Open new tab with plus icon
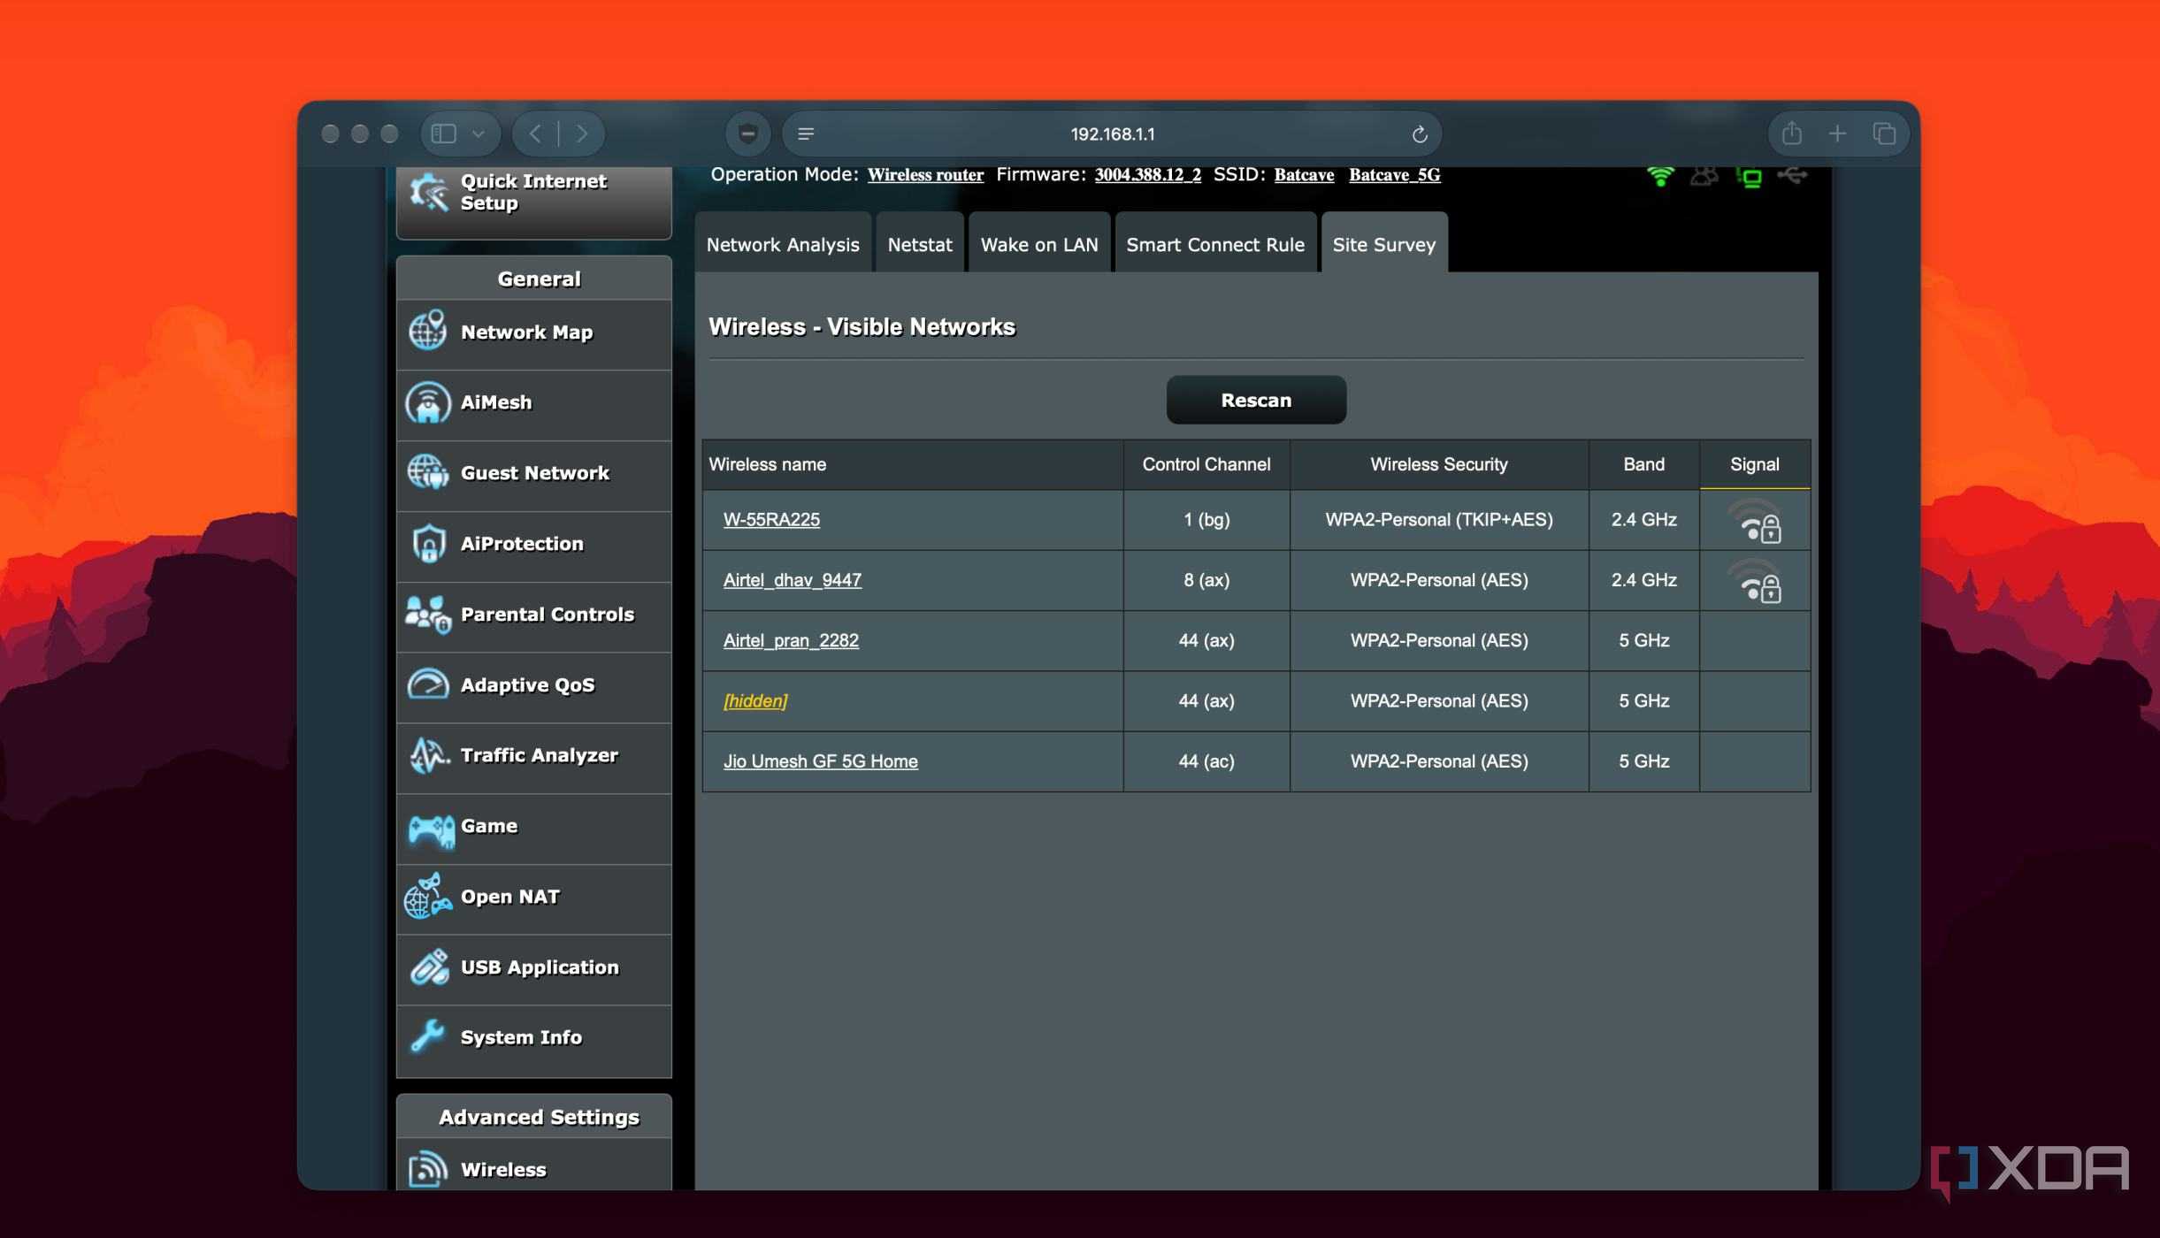The width and height of the screenshot is (2160, 1238). [1837, 134]
